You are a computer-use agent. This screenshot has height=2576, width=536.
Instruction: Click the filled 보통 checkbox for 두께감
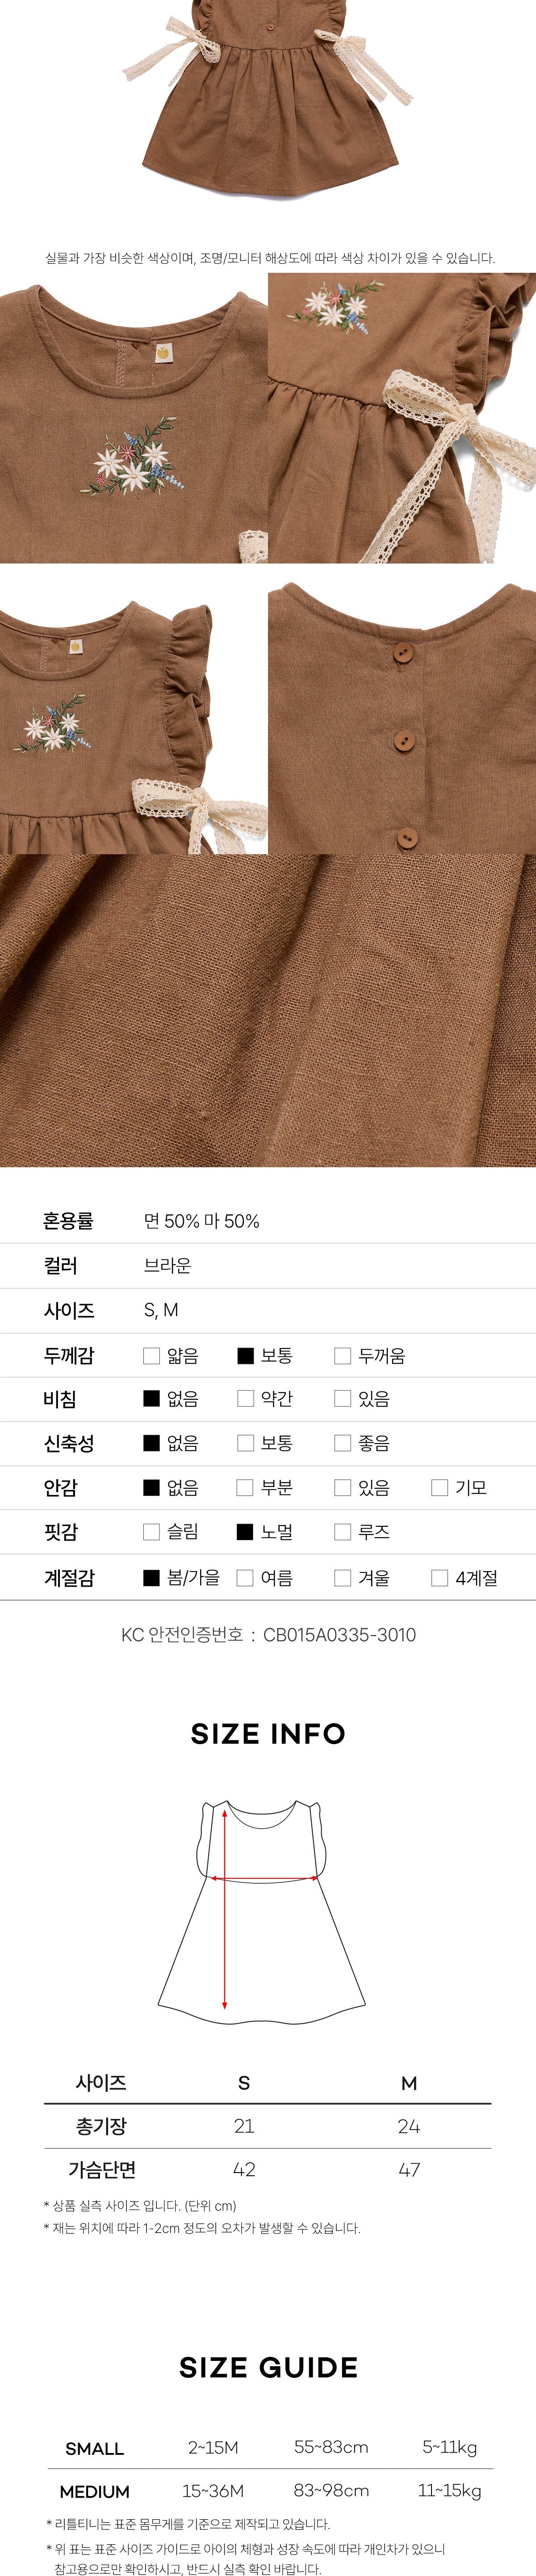244,1355
